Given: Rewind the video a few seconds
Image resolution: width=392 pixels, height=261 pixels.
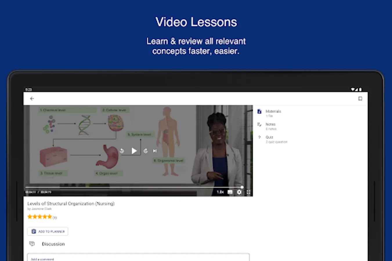Looking at the screenshot, I should point(122,151).
